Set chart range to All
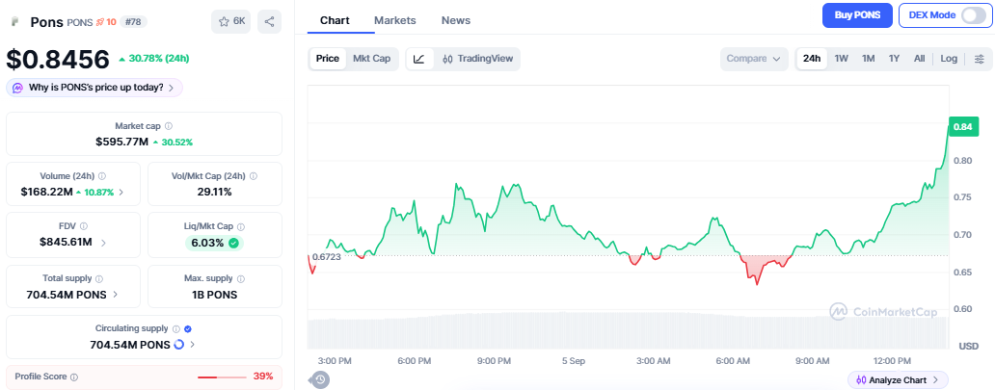This screenshot has height=390, width=995. (x=919, y=59)
